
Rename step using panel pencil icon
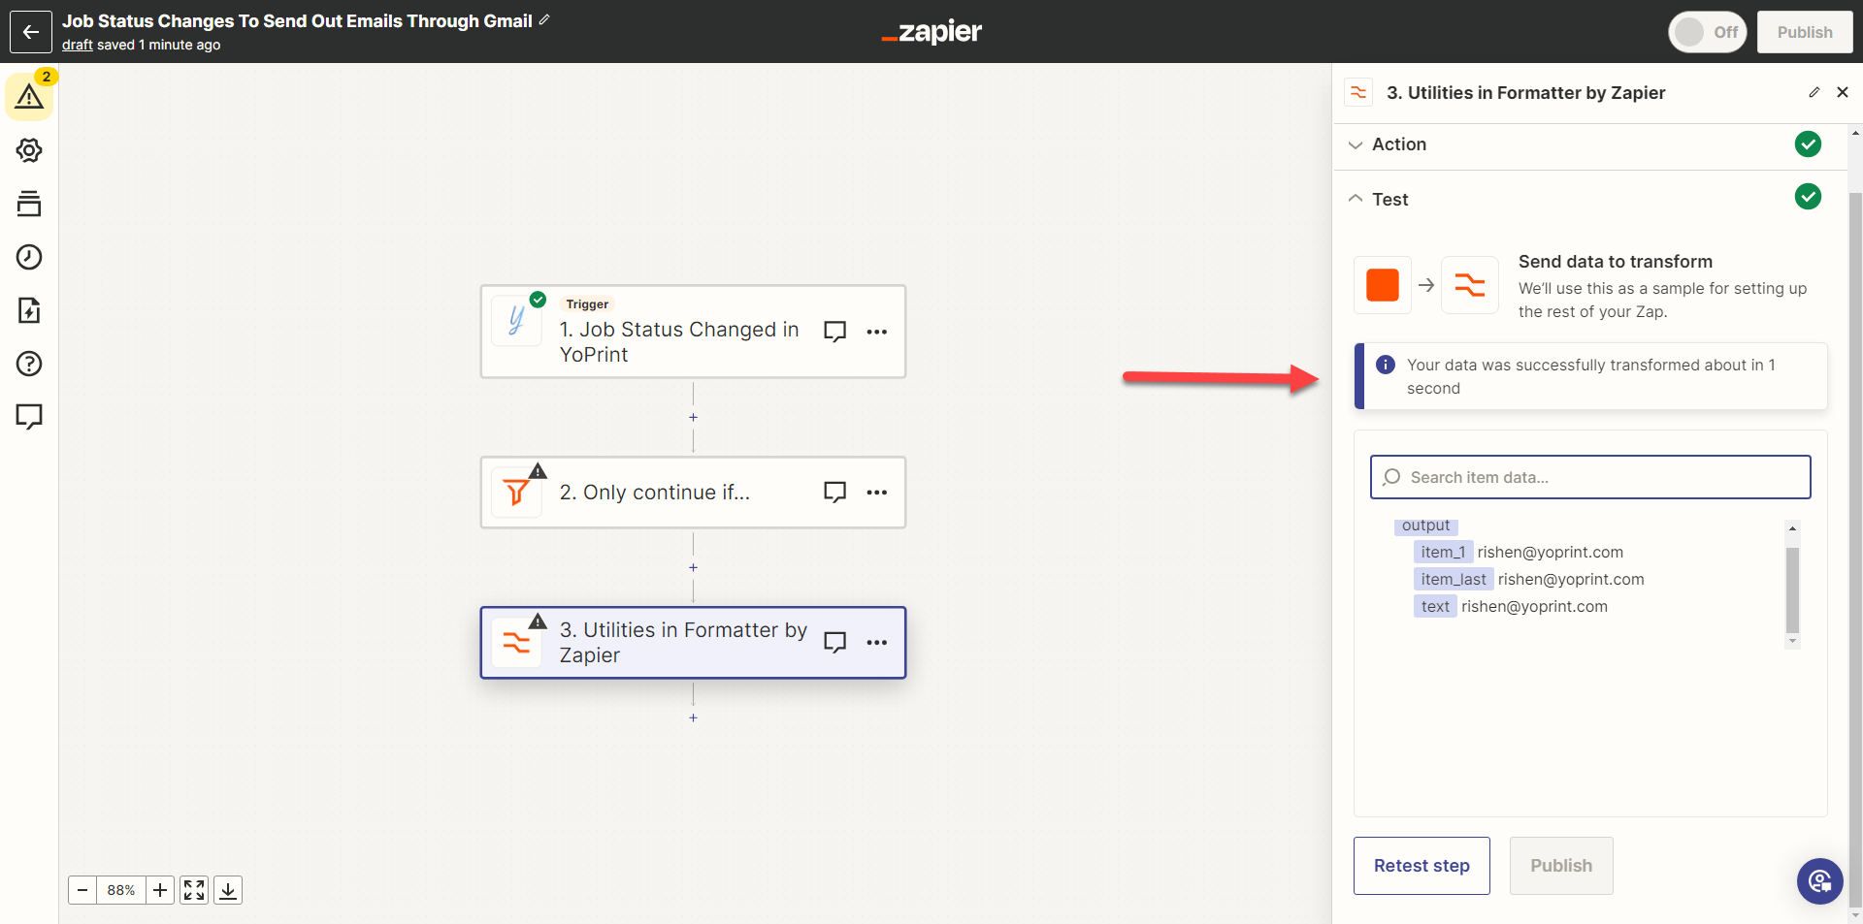tap(1814, 92)
